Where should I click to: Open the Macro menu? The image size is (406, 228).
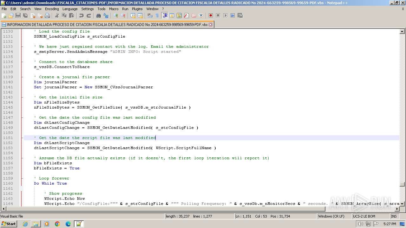coord(114,9)
